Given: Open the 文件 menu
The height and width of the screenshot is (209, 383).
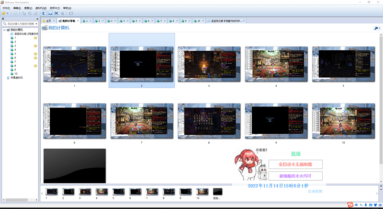Looking at the screenshot, I should pos(6,8).
